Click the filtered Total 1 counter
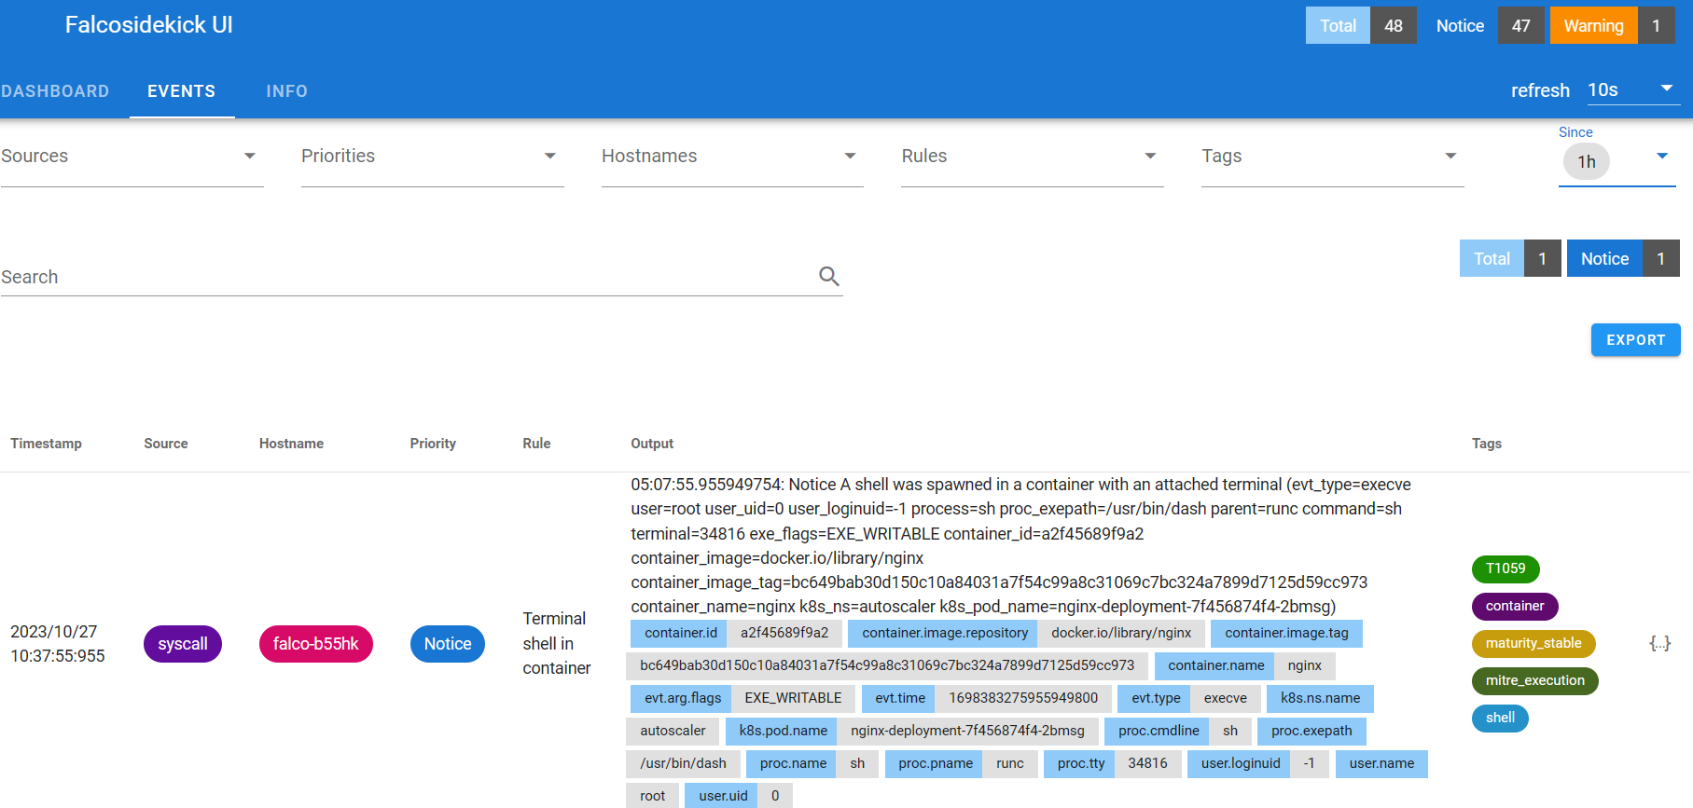Image resolution: width=1693 pixels, height=808 pixels. tap(1510, 258)
